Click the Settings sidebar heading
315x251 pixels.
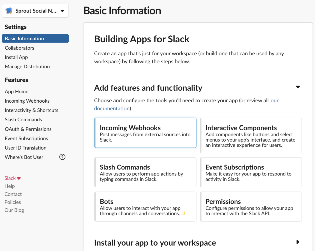[x=16, y=27]
